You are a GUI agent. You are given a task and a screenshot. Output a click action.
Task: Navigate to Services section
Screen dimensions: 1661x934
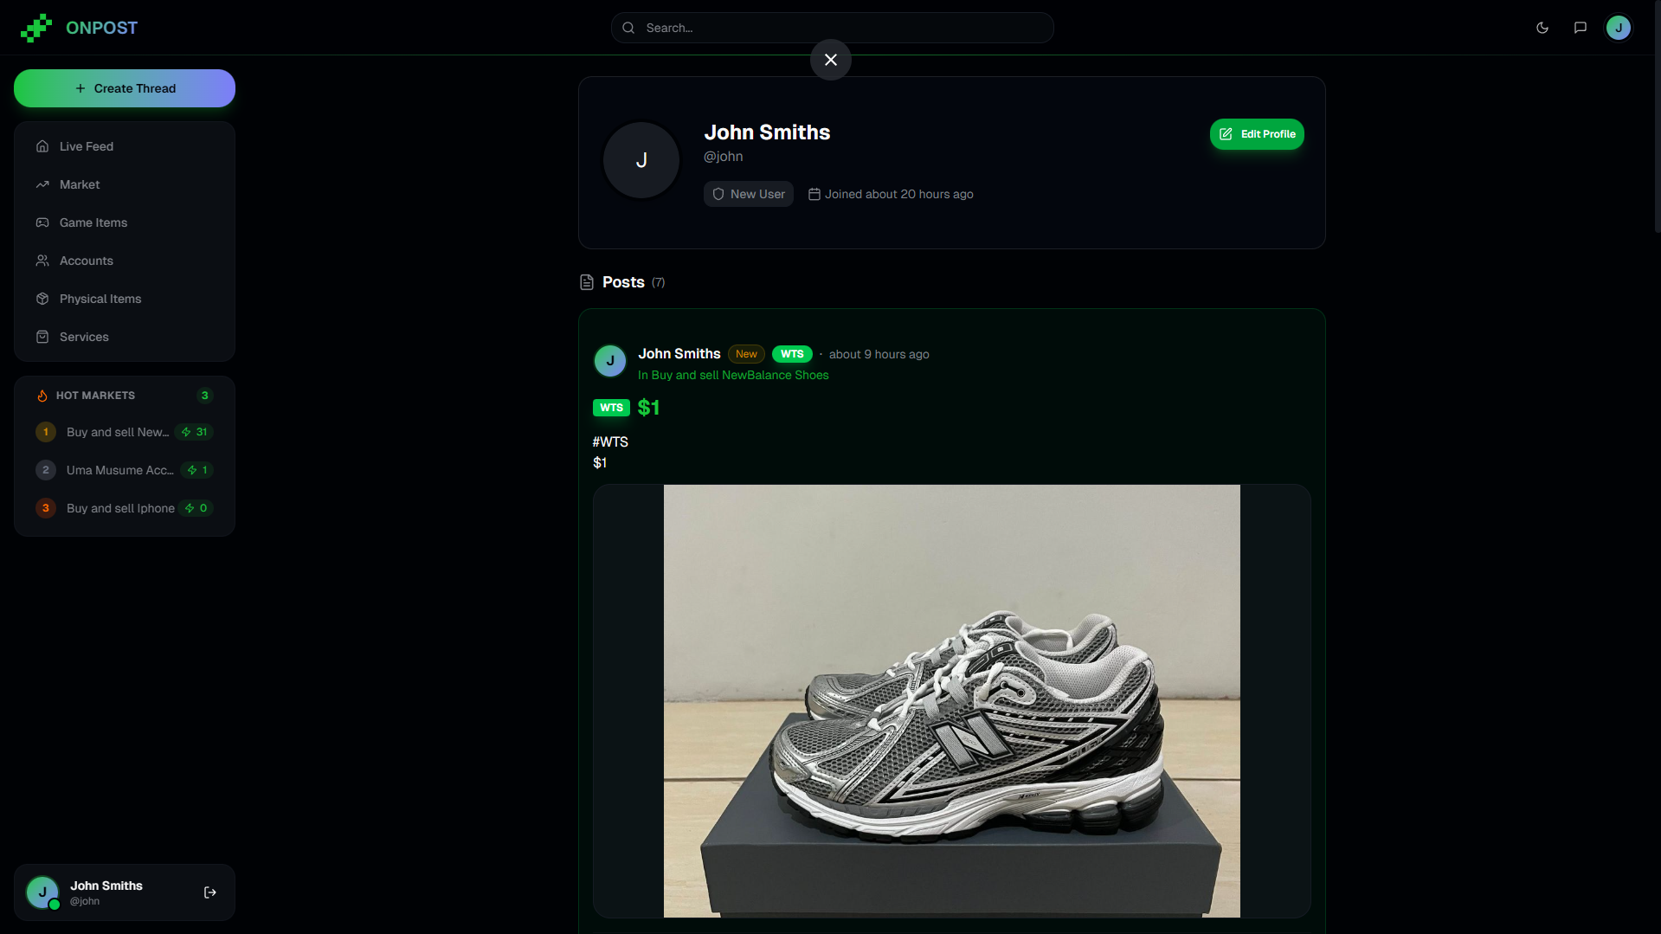pyautogui.click(x=125, y=337)
